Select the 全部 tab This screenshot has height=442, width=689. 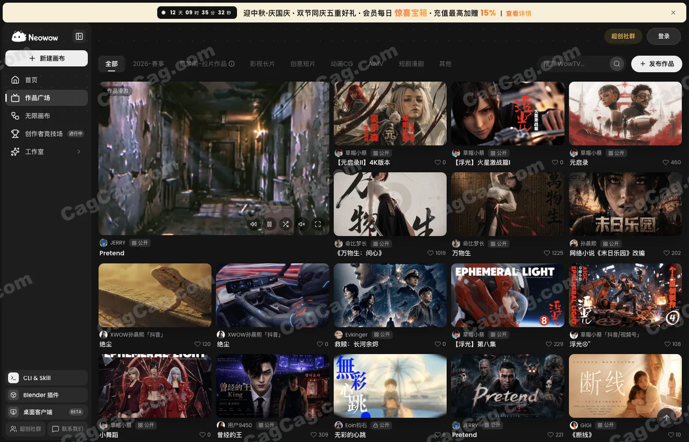(x=112, y=64)
